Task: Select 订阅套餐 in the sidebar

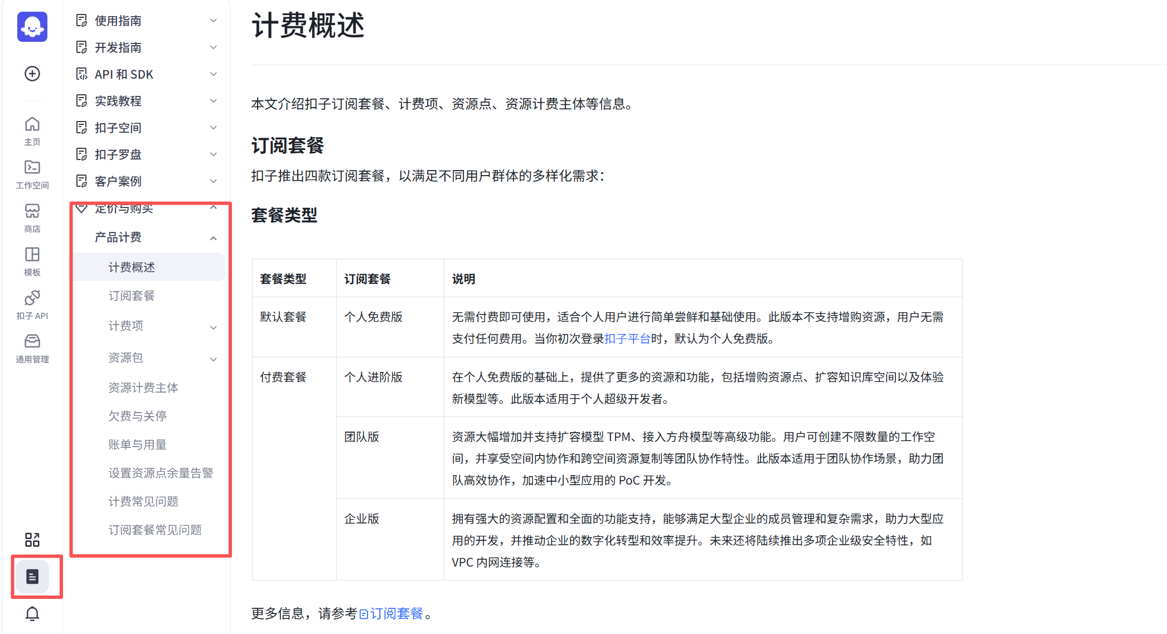Action: click(x=132, y=296)
